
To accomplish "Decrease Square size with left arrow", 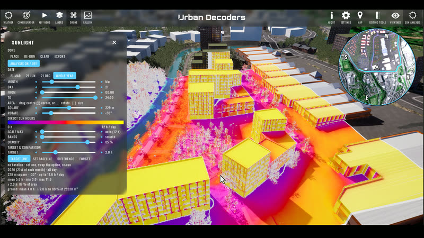I will pyautogui.click(x=36, y=108).
